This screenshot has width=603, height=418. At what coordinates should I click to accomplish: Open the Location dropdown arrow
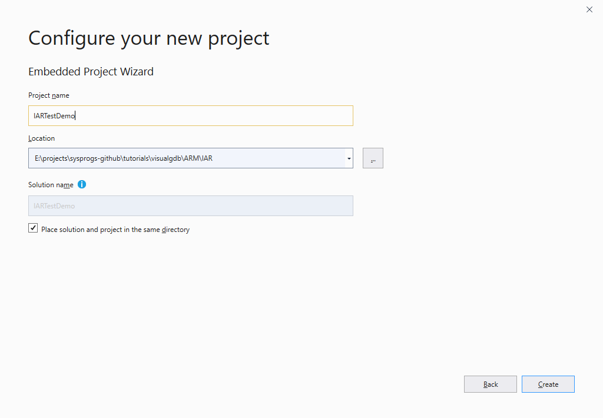tap(349, 158)
